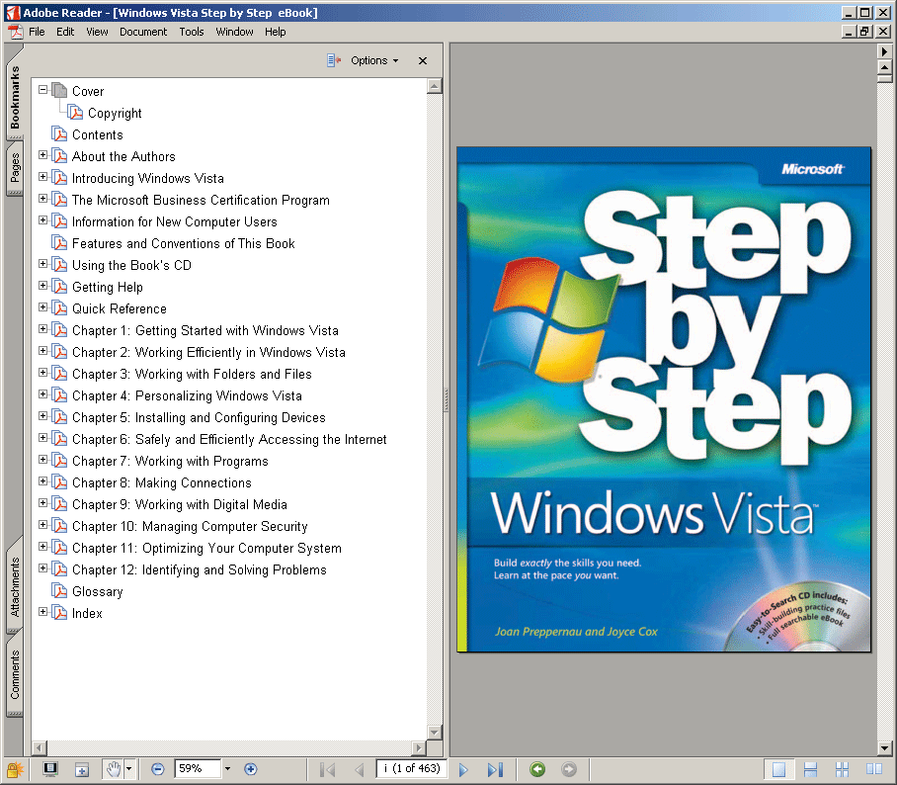Viewport: 897px width, 785px height.
Task: Go to Chapter 10: Managing Computer Security
Action: click(190, 526)
